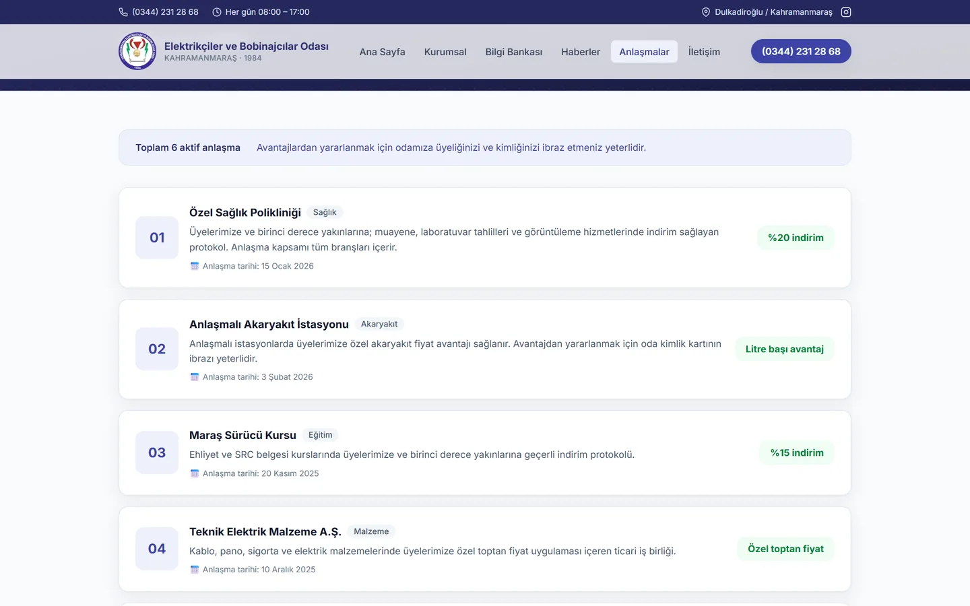The image size is (970, 606).
Task: Open Özel Sağlık Polikliniği agreement title
Action: 245,212
